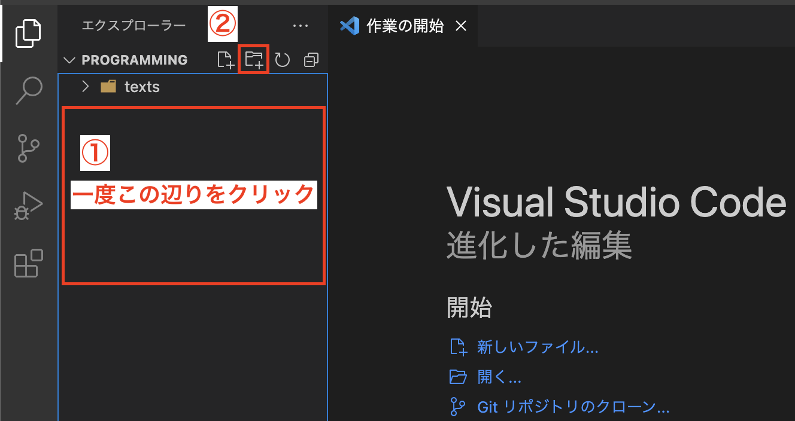Viewport: 795px width, 421px height.
Task: Open the Explorer view in the activity bar
Action: pos(28,33)
